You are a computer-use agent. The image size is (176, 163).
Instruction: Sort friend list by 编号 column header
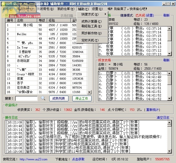point(10,20)
